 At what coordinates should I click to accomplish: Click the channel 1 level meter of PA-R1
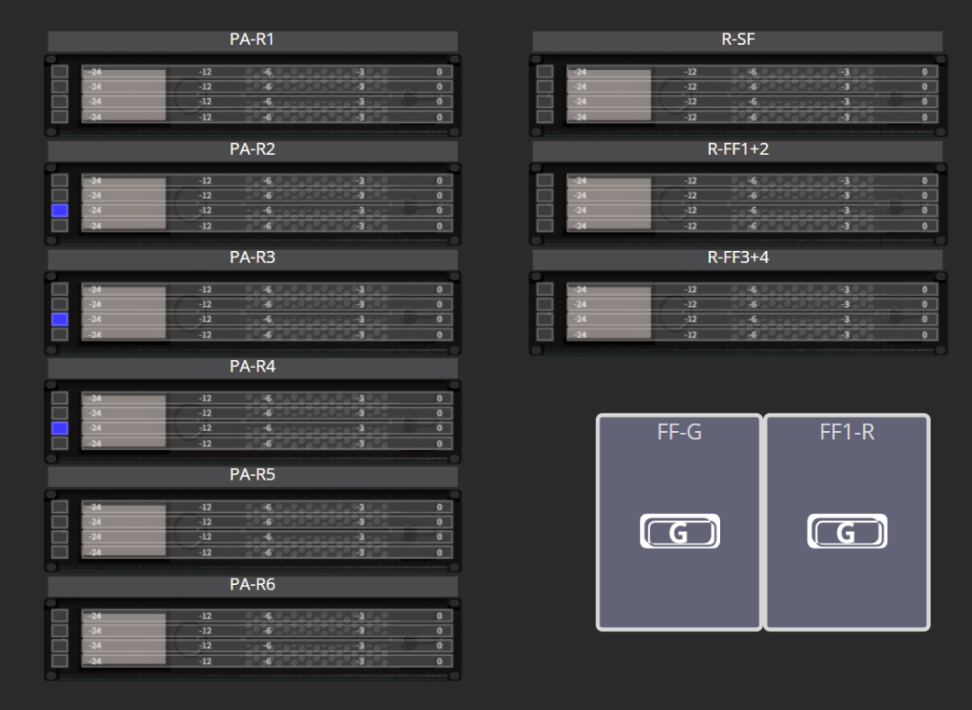pyautogui.click(x=266, y=71)
